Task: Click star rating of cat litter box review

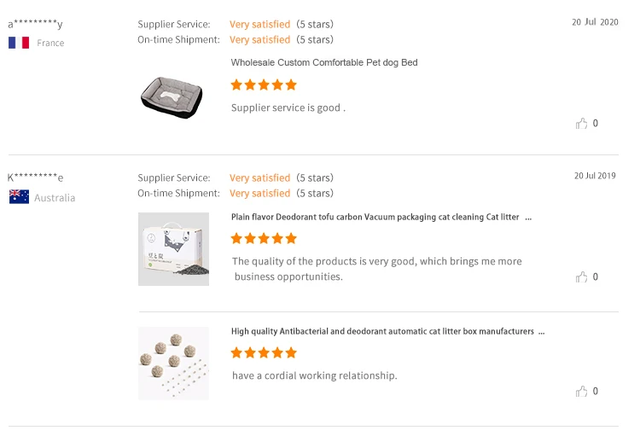Action: pos(264,353)
